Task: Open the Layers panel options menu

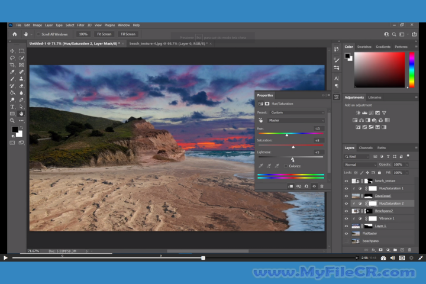Action: (x=416, y=147)
